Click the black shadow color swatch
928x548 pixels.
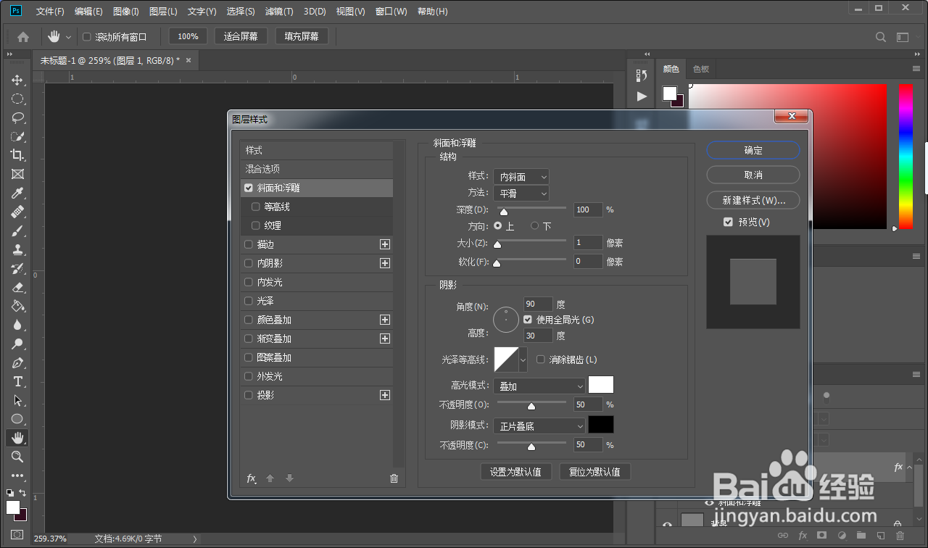click(x=601, y=425)
